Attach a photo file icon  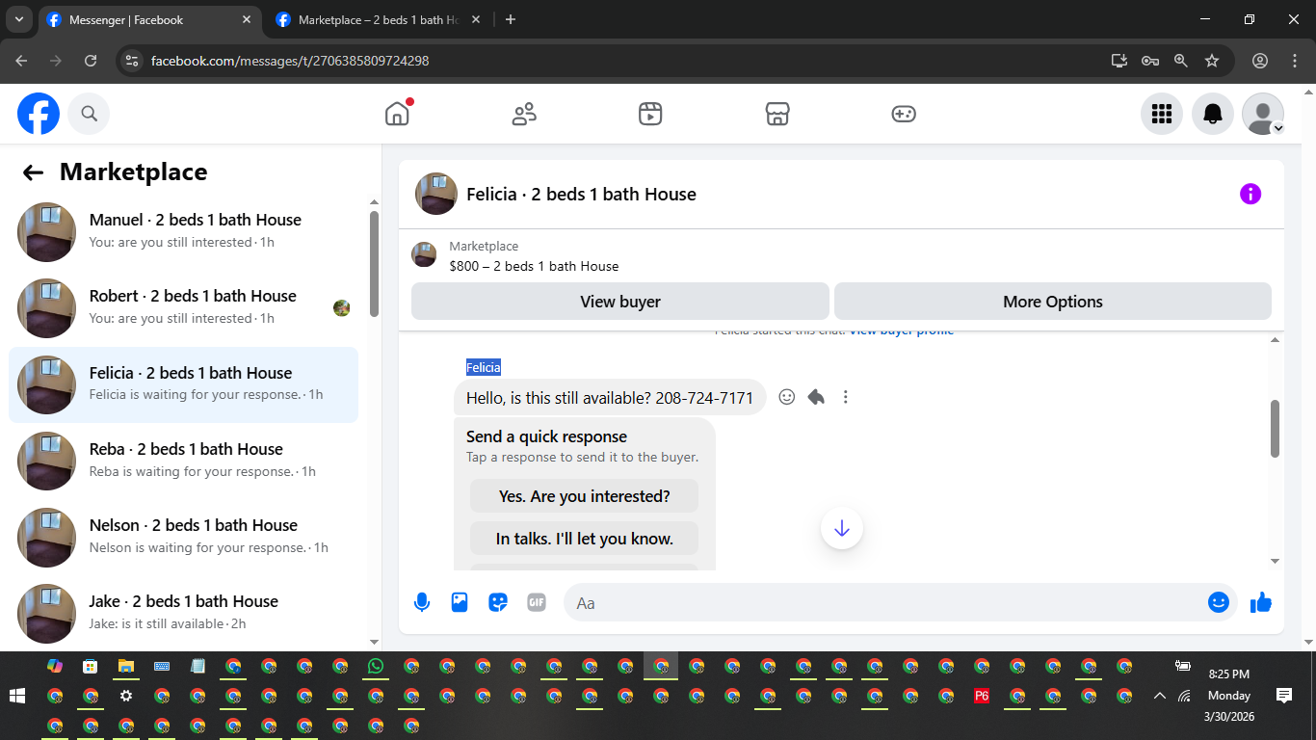point(460,603)
